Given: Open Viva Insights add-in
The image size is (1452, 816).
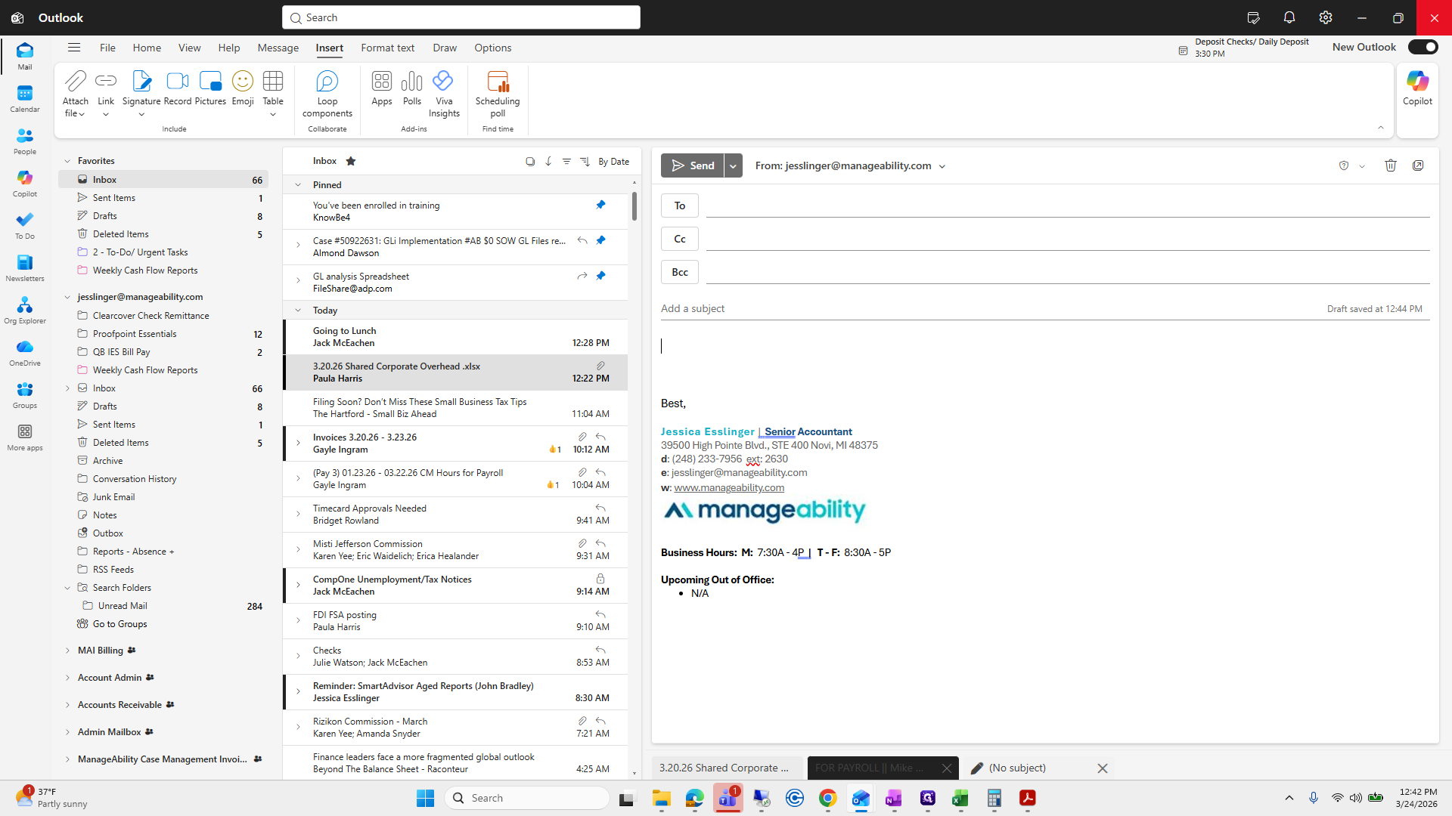Looking at the screenshot, I should [x=443, y=82].
